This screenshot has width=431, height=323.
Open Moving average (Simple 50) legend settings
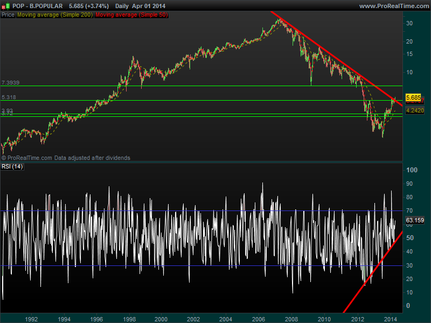(131, 15)
